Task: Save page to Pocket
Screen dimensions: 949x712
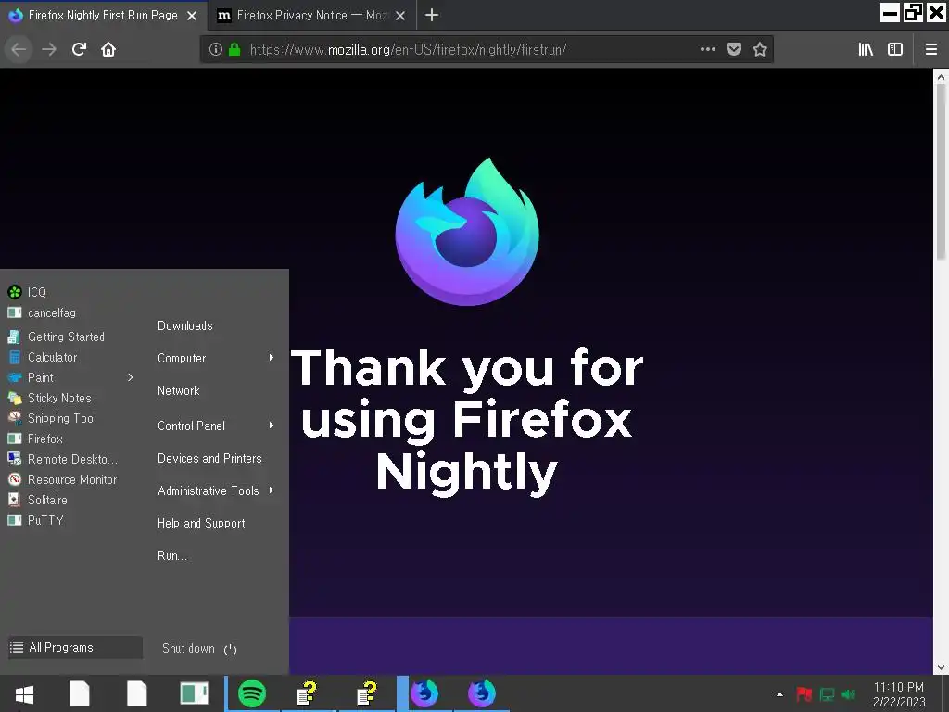Action: click(734, 50)
